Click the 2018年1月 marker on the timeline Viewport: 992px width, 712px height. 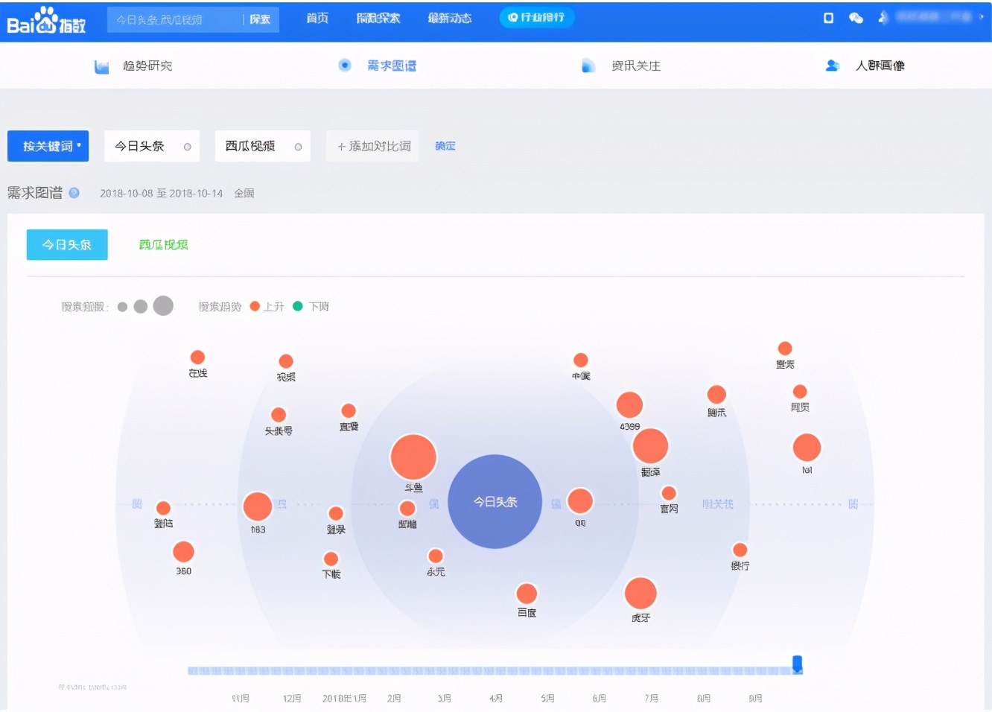point(344,699)
